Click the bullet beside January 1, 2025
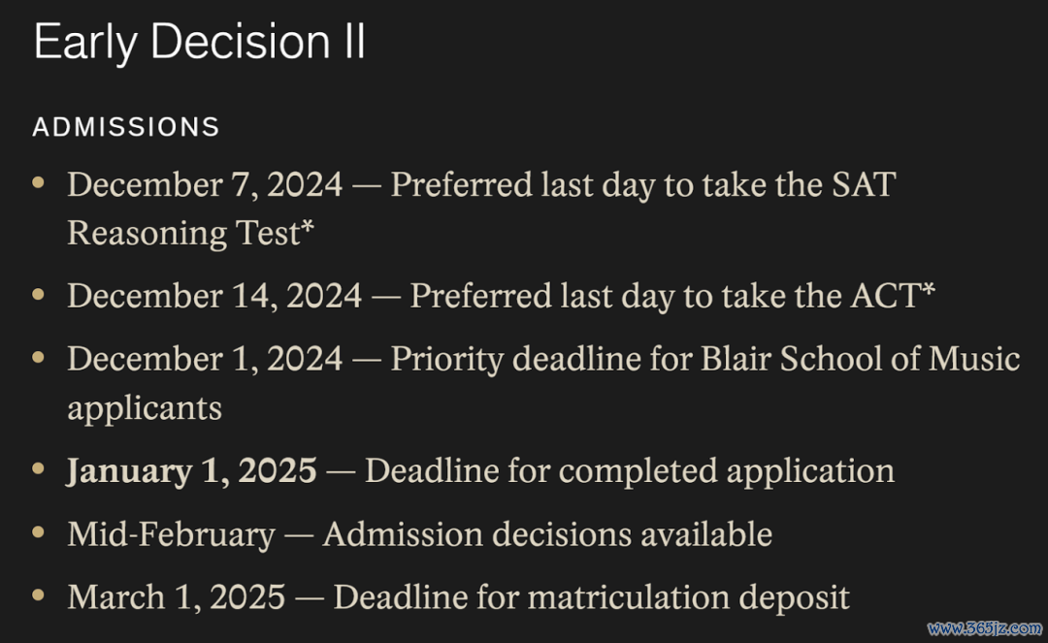This screenshot has width=1048, height=643. (38, 468)
